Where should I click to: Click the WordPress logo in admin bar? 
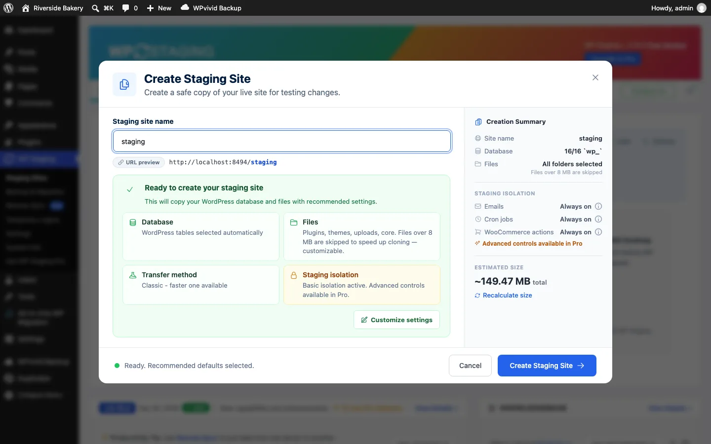8,8
